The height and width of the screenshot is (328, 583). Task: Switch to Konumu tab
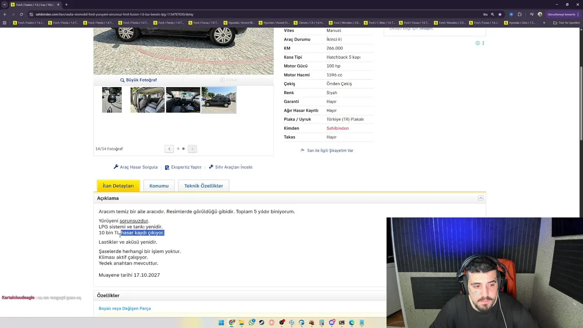(159, 186)
